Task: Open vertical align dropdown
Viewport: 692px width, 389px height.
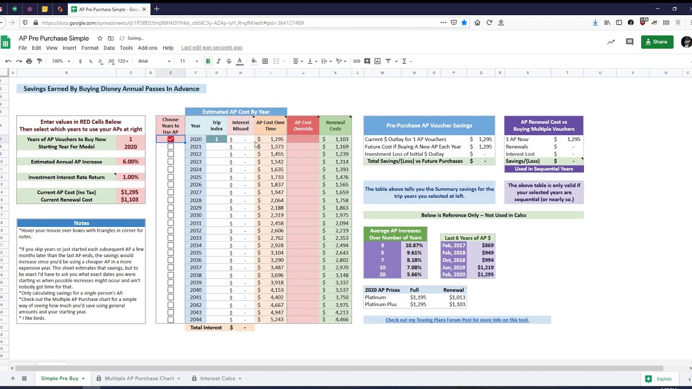Action: point(312,61)
